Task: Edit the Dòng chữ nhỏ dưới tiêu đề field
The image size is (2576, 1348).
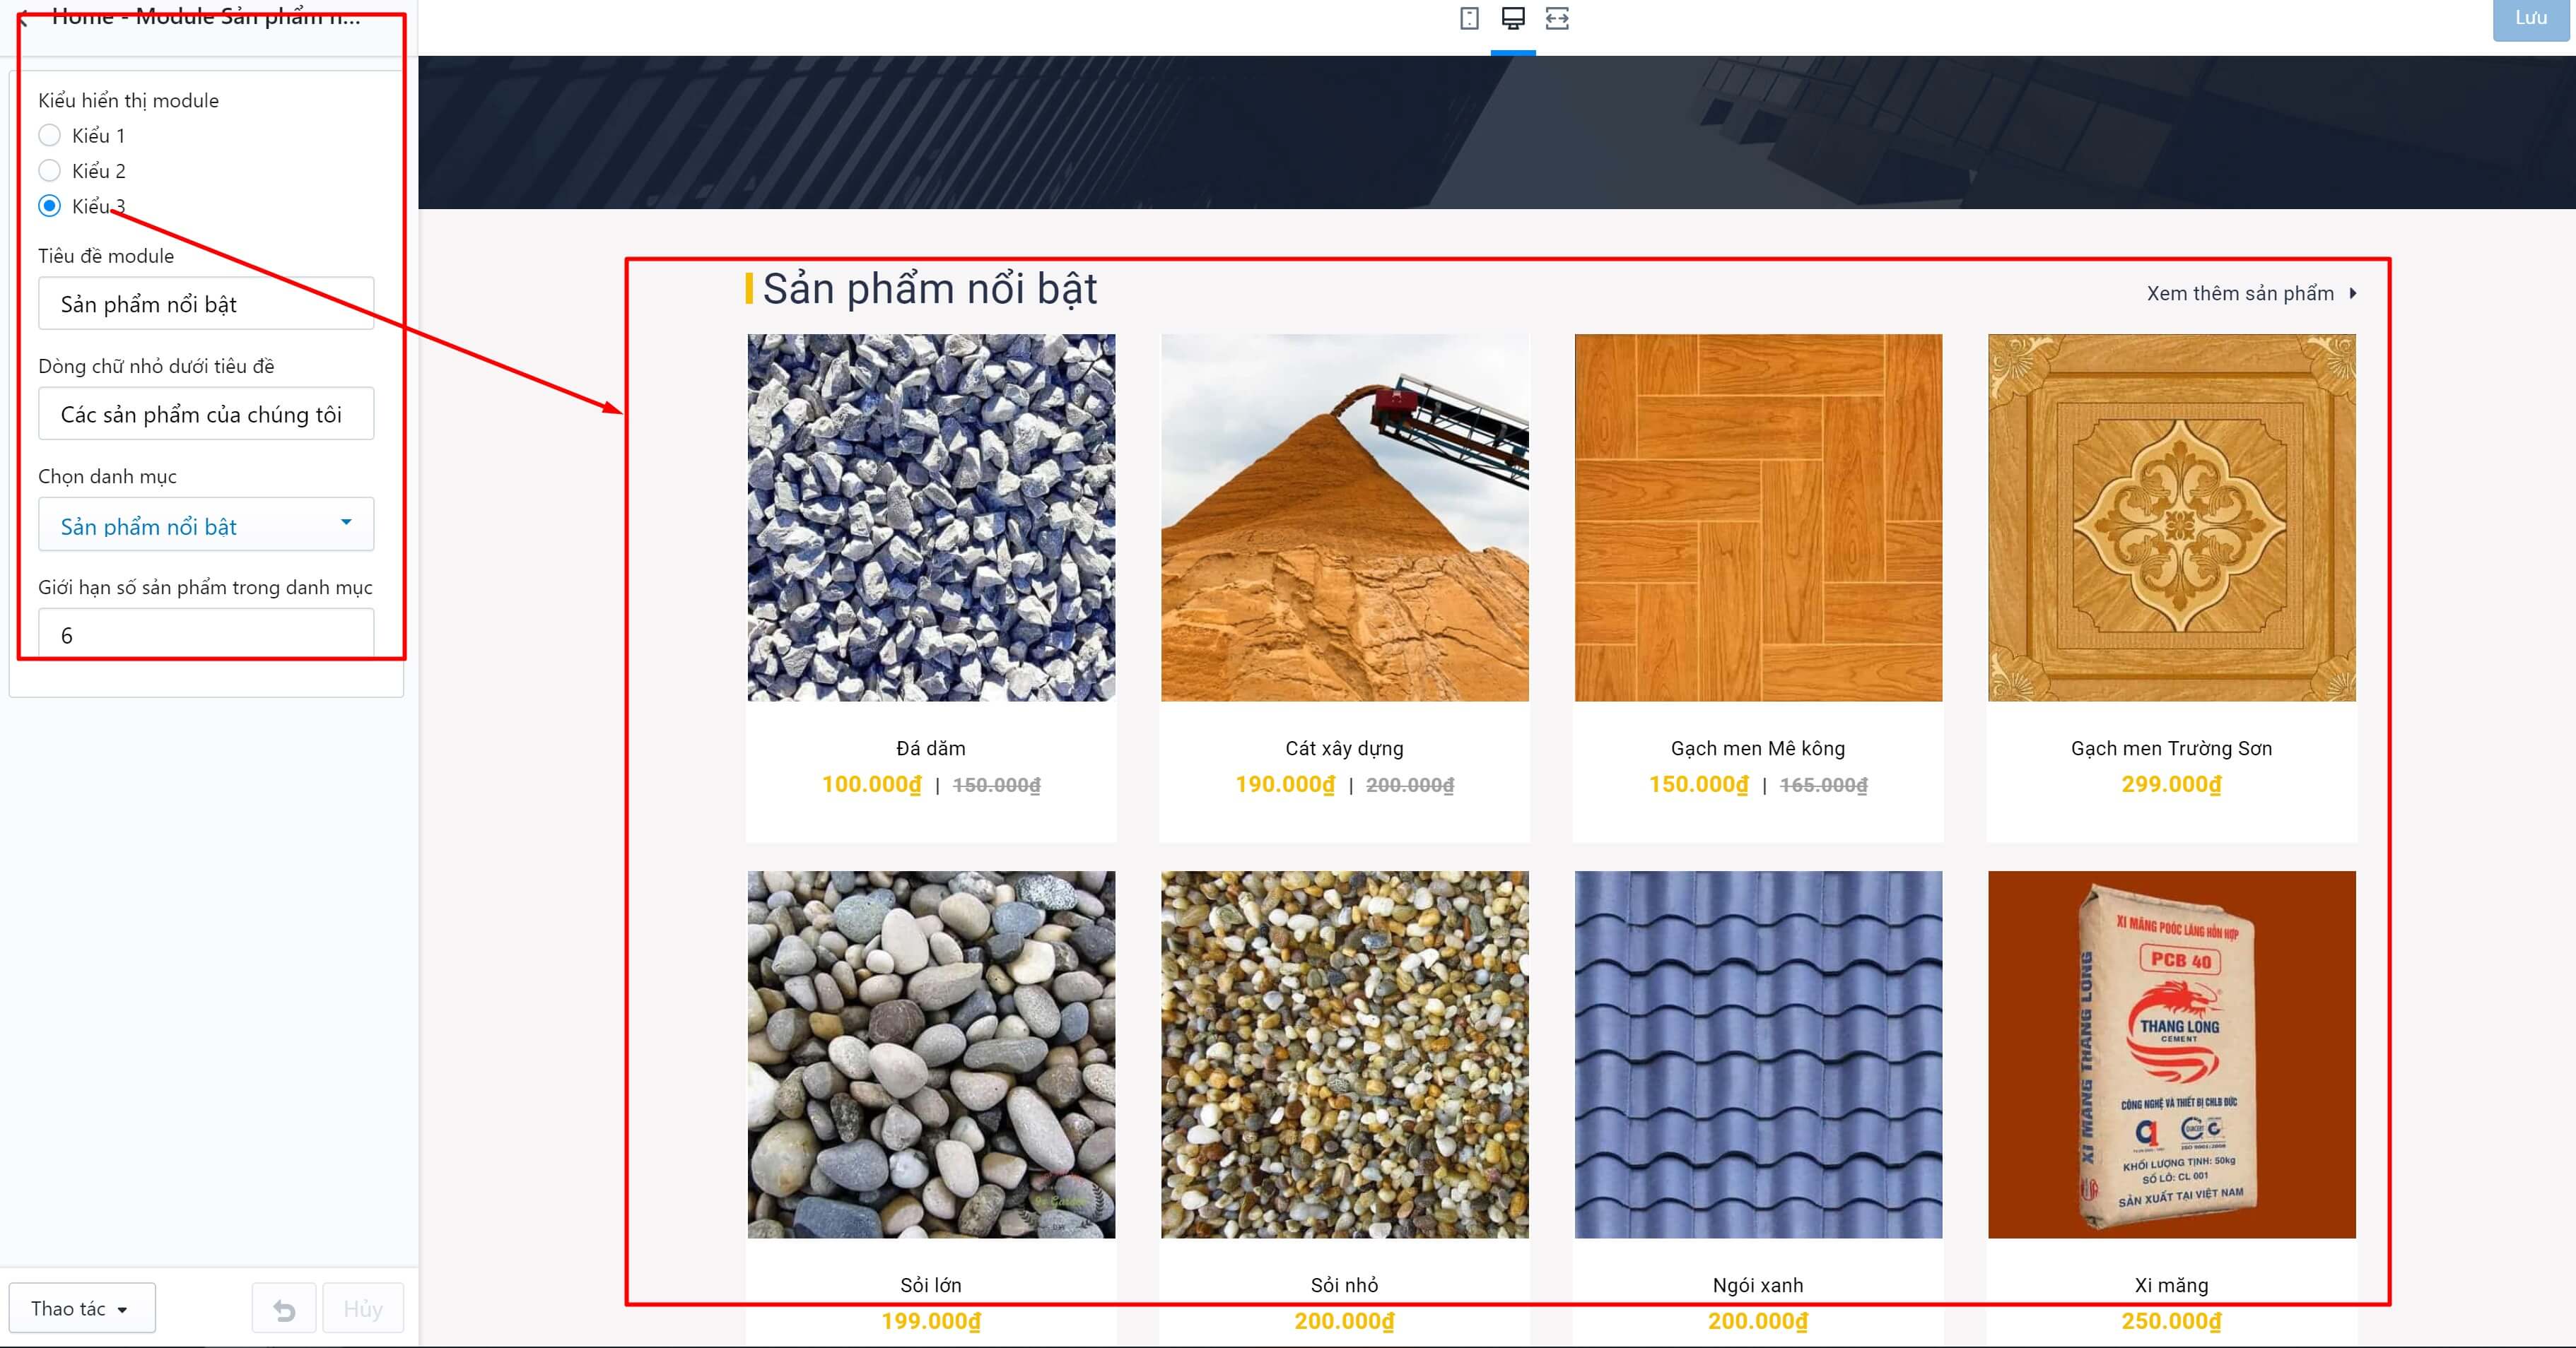Action: (x=206, y=414)
